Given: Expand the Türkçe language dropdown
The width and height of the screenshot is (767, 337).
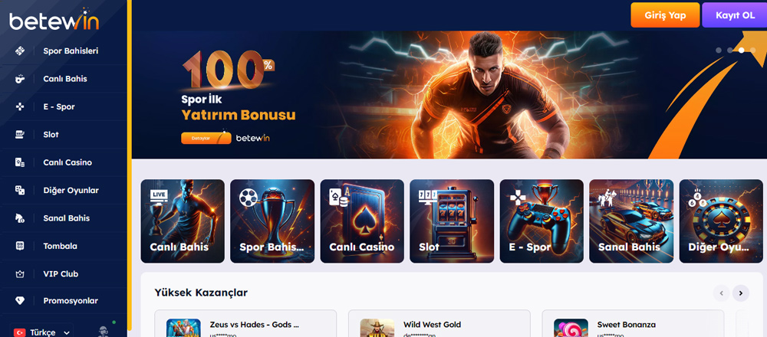Looking at the screenshot, I should [x=42, y=332].
